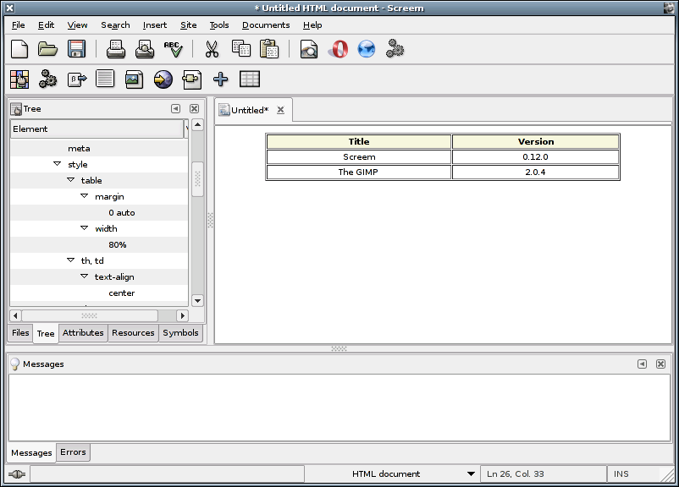Click the tree scroll down arrow
Screen dimensions: 679x487
(x=197, y=301)
